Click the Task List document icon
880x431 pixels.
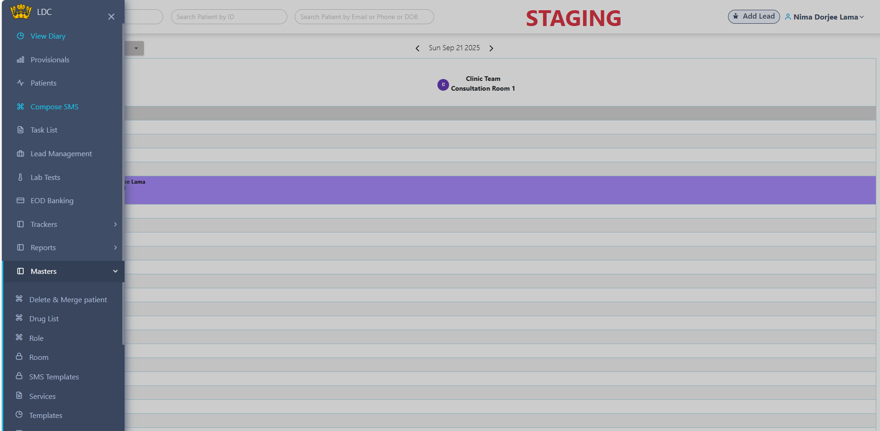coord(20,130)
